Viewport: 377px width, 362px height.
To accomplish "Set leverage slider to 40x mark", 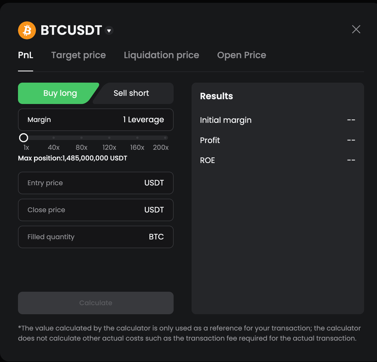I will point(54,138).
